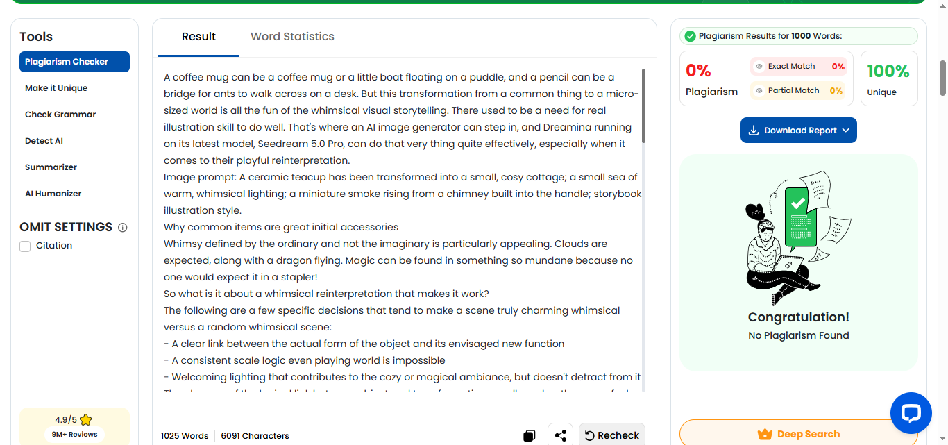Switch to the Word Statistics tab
Viewport: 948px width, 445px height.
tap(292, 37)
